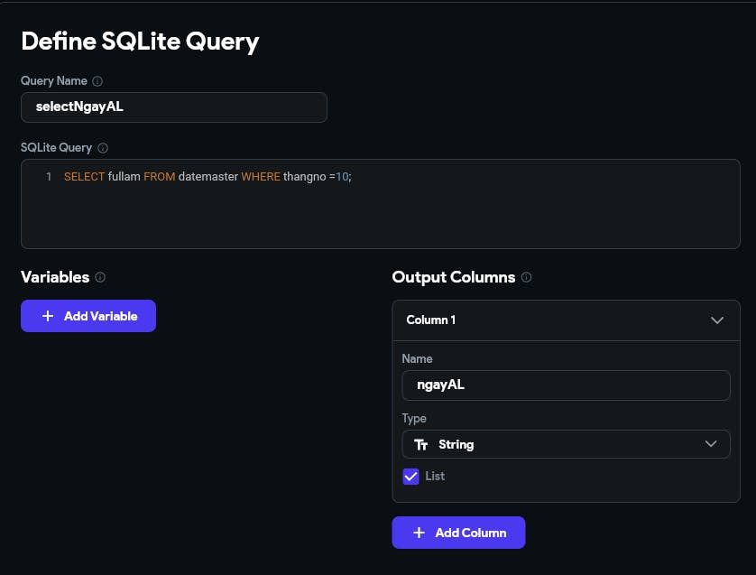Click the Variables info icon
The width and height of the screenshot is (756, 575).
100,277
